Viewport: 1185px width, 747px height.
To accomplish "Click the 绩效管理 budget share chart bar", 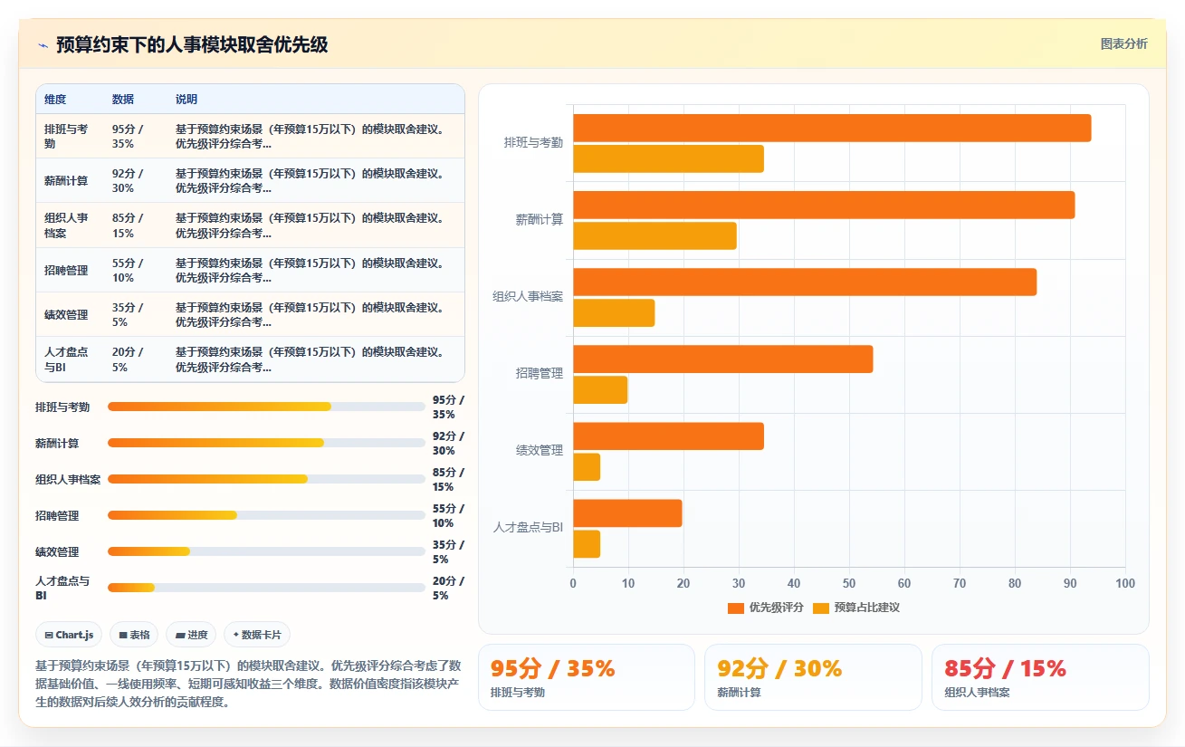I will coord(587,466).
